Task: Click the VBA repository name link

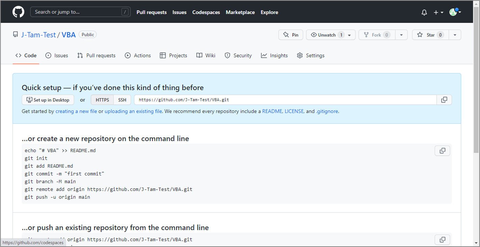Action: point(69,35)
